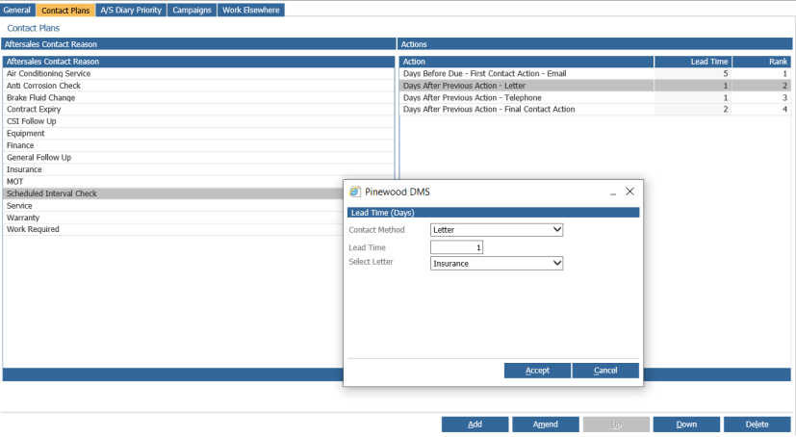Delete the selected action
The width and height of the screenshot is (796, 437).
coord(757,424)
